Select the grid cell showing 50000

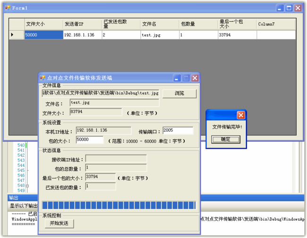pyautogui.click(x=44, y=35)
